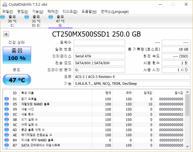The width and height of the screenshot is (193, 152).
Task: Click the drive letter field showing G:
Action: 99,70
